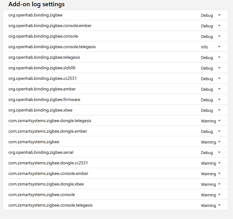
Task: Click arrow beside Warning for com.zsmartsystems.zigbee.dongle.telegesis
Action: [x=219, y=121]
